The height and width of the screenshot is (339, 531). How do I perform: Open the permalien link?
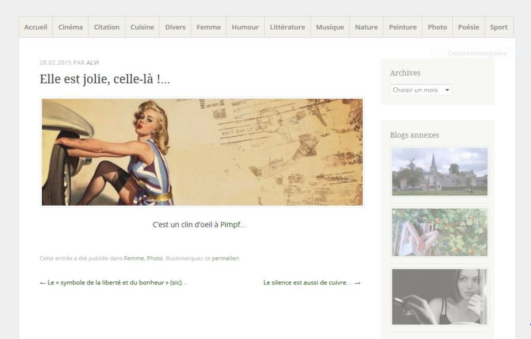pos(225,259)
